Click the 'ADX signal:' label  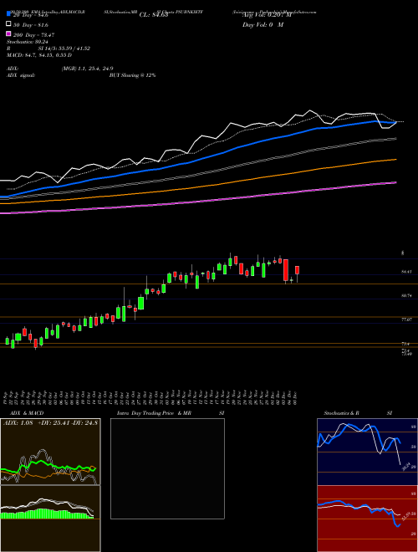pos(21,75)
